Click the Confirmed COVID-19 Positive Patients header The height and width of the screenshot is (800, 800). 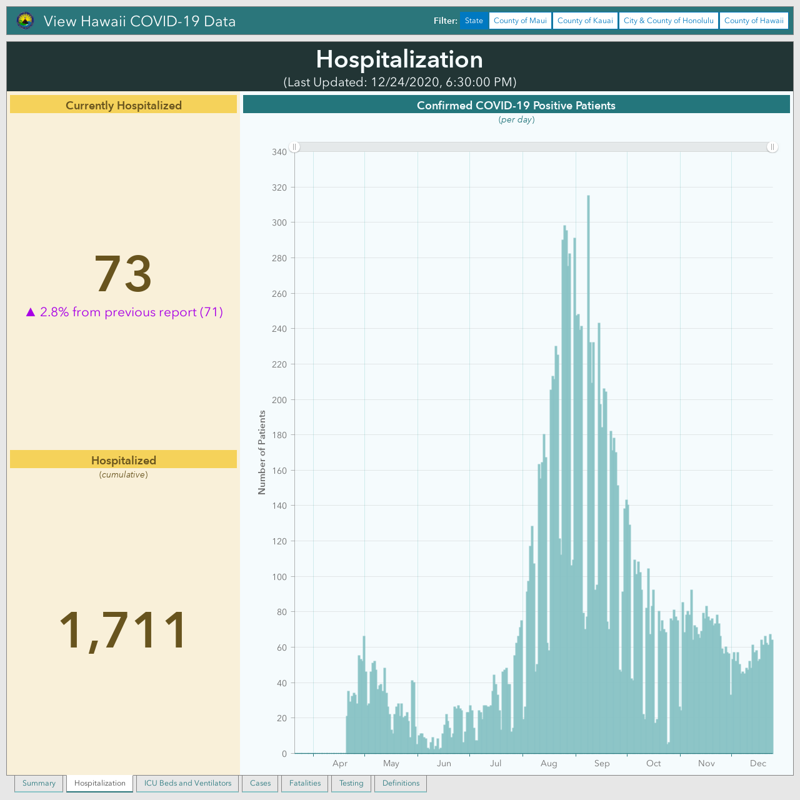pyautogui.click(x=516, y=105)
